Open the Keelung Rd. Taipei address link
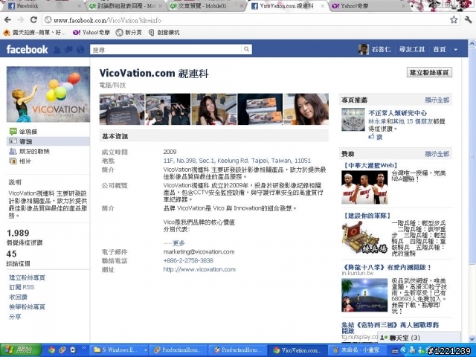 [237, 161]
